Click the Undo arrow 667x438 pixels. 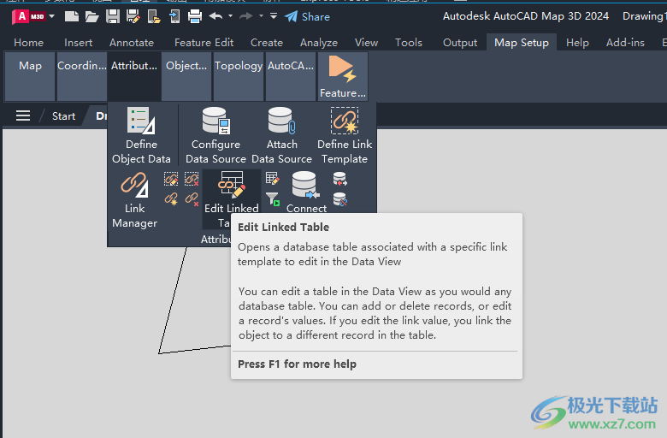point(216,16)
